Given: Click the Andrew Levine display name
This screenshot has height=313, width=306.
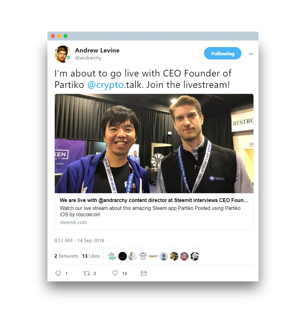Looking at the screenshot, I should coord(97,50).
